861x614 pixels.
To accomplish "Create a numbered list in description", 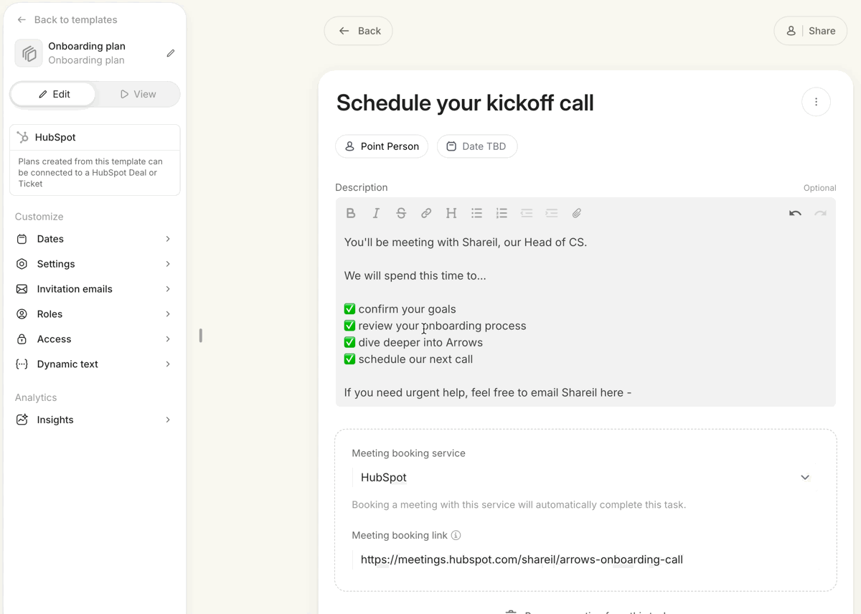I will pyautogui.click(x=502, y=213).
